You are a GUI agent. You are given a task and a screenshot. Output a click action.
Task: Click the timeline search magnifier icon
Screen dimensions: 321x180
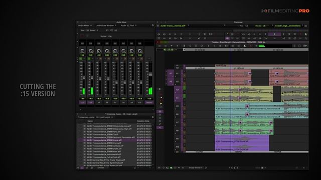coord(206,168)
